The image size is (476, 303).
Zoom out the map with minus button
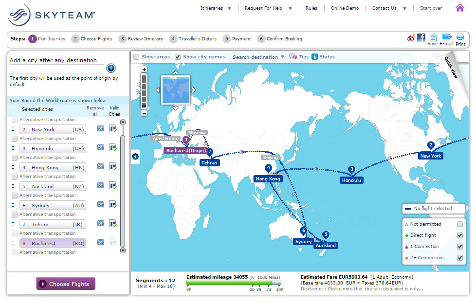(144, 113)
